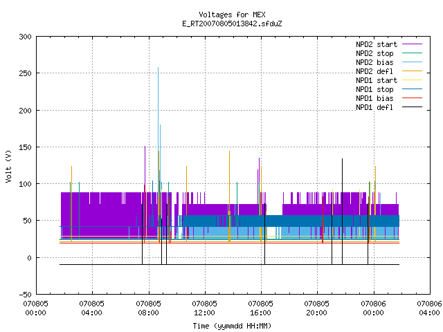Screen dimensions: 443x332
Task: Click the 070806 00:00 x-axis tick label
Action: point(374,308)
